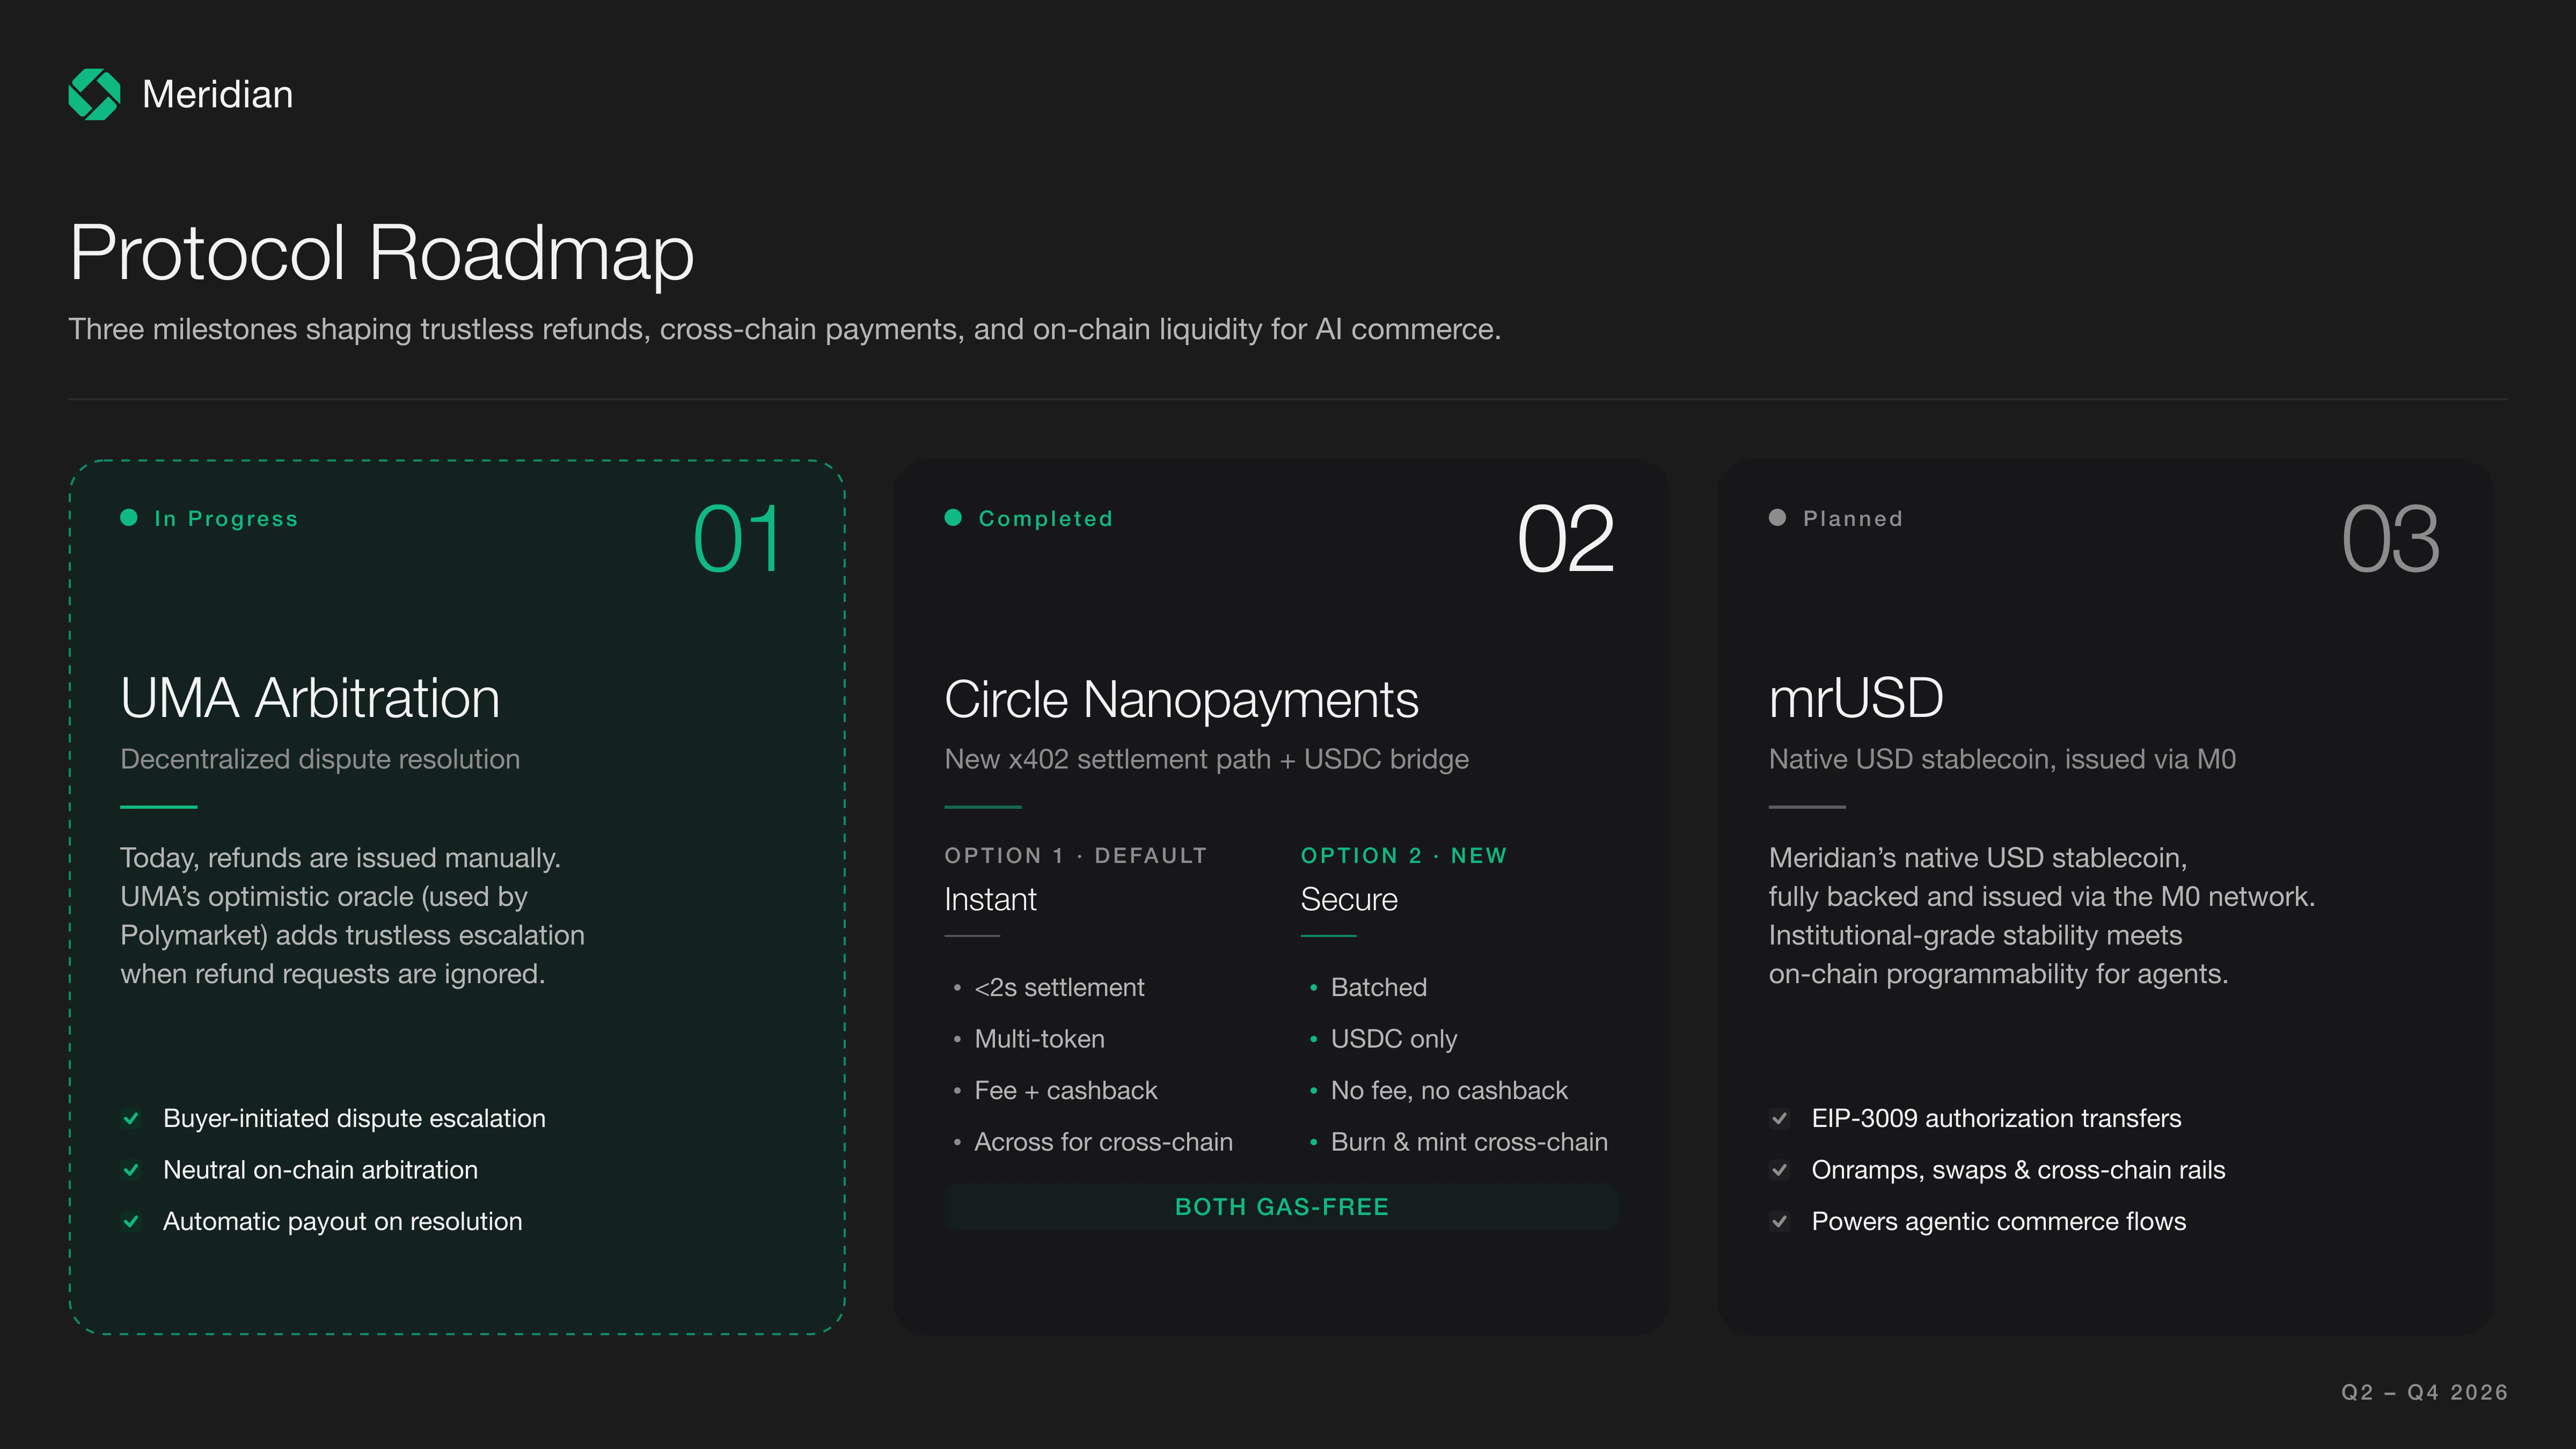This screenshot has width=2576, height=1449.
Task: Click 'New x402 settlement path + USDC bridge'
Action: 1206,759
